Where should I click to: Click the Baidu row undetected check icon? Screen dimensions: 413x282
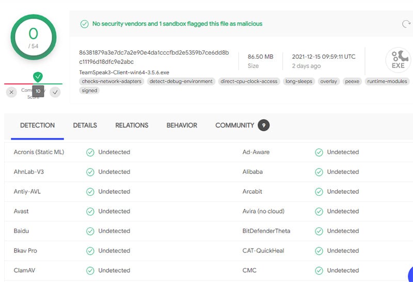click(x=90, y=231)
